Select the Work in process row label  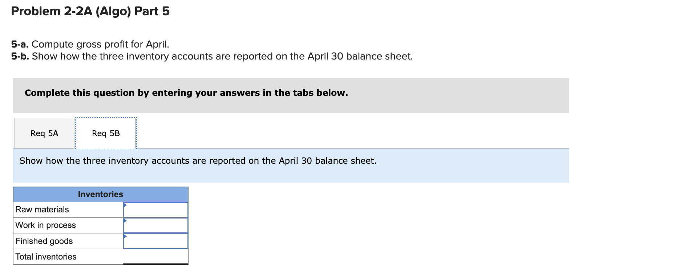tap(45, 225)
